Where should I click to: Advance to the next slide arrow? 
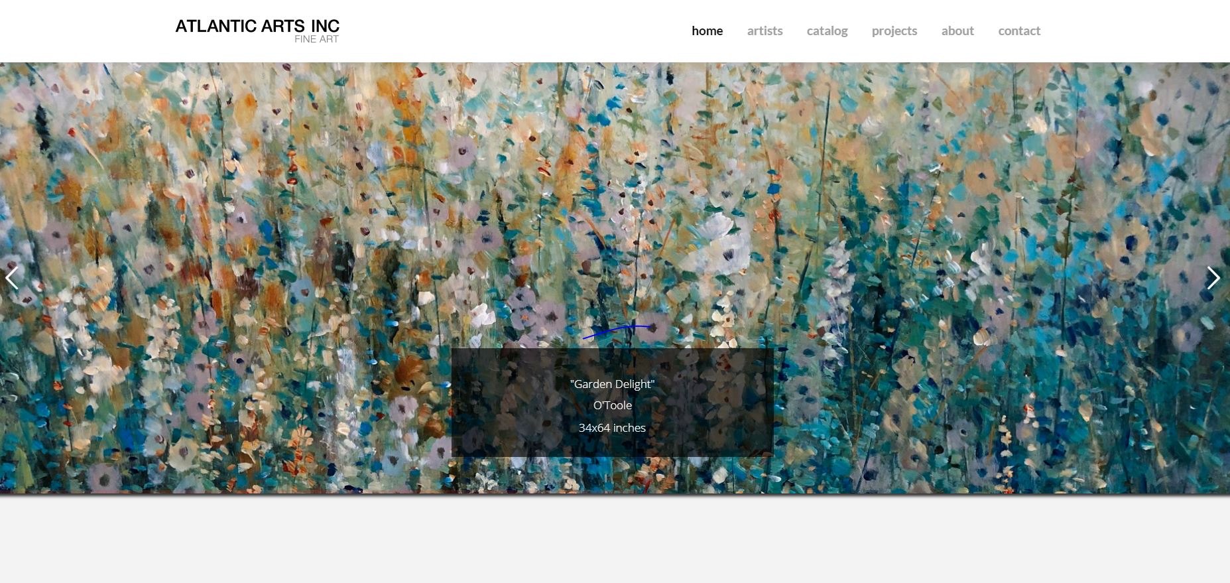1213,278
